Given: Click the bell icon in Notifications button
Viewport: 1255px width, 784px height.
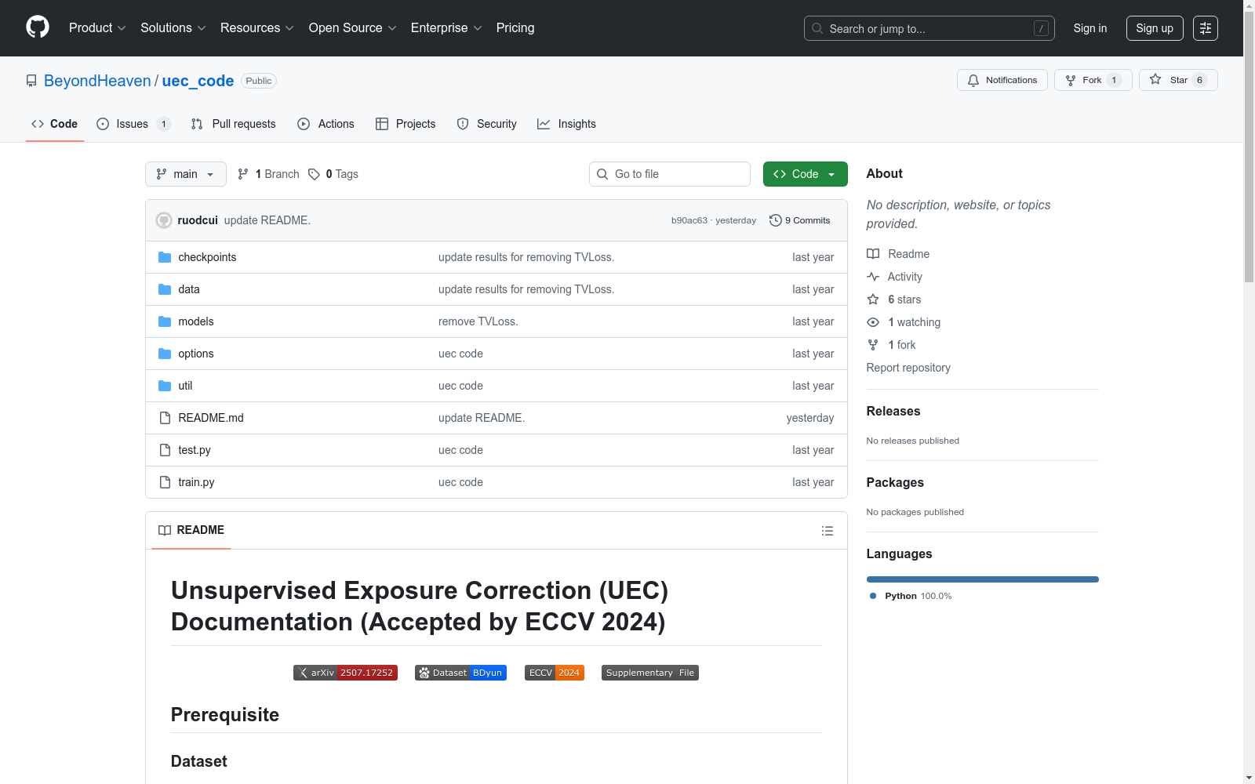Looking at the screenshot, I should tap(973, 80).
